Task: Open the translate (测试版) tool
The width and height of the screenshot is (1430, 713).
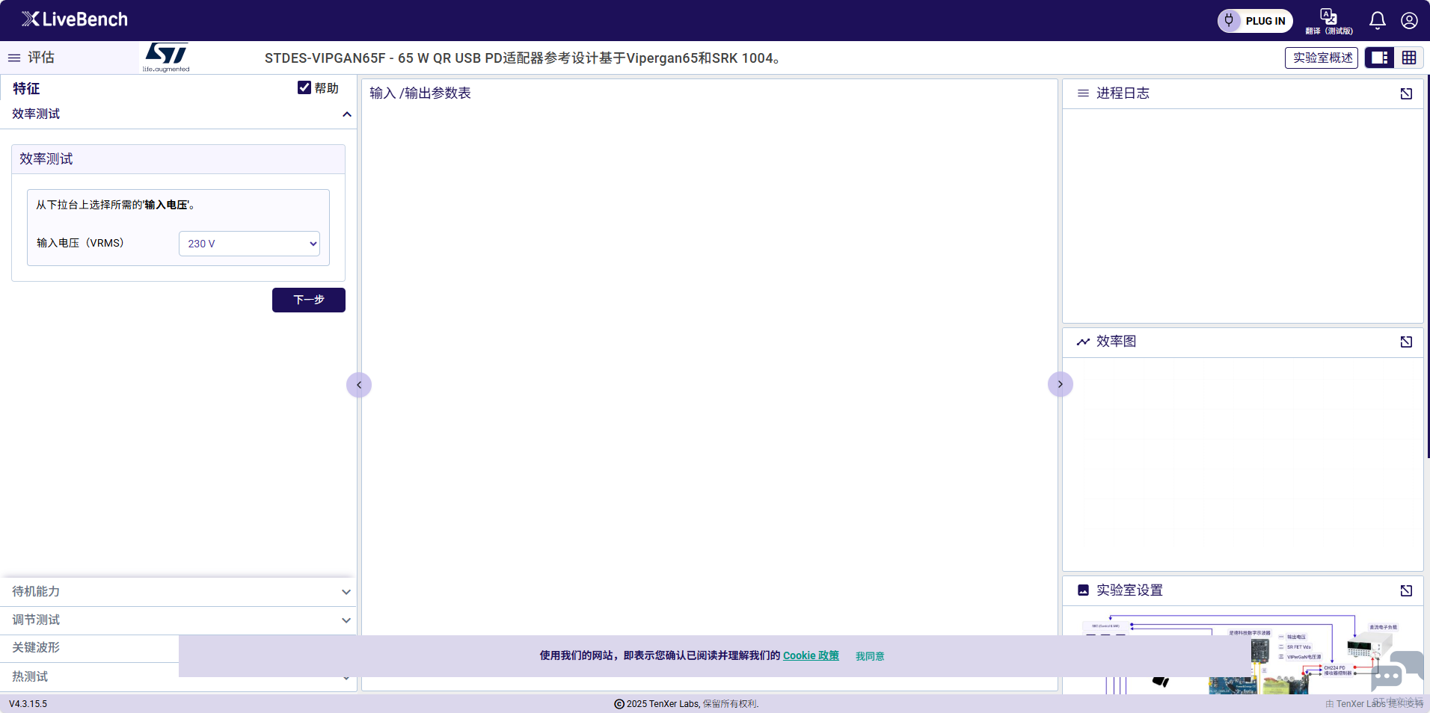Action: click(x=1328, y=21)
